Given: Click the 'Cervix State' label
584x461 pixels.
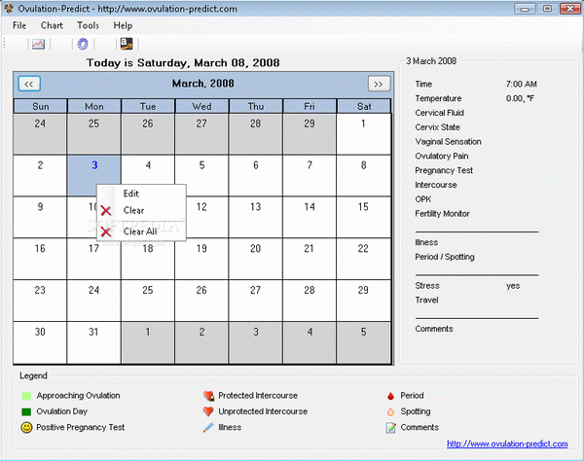Looking at the screenshot, I should coord(438,127).
